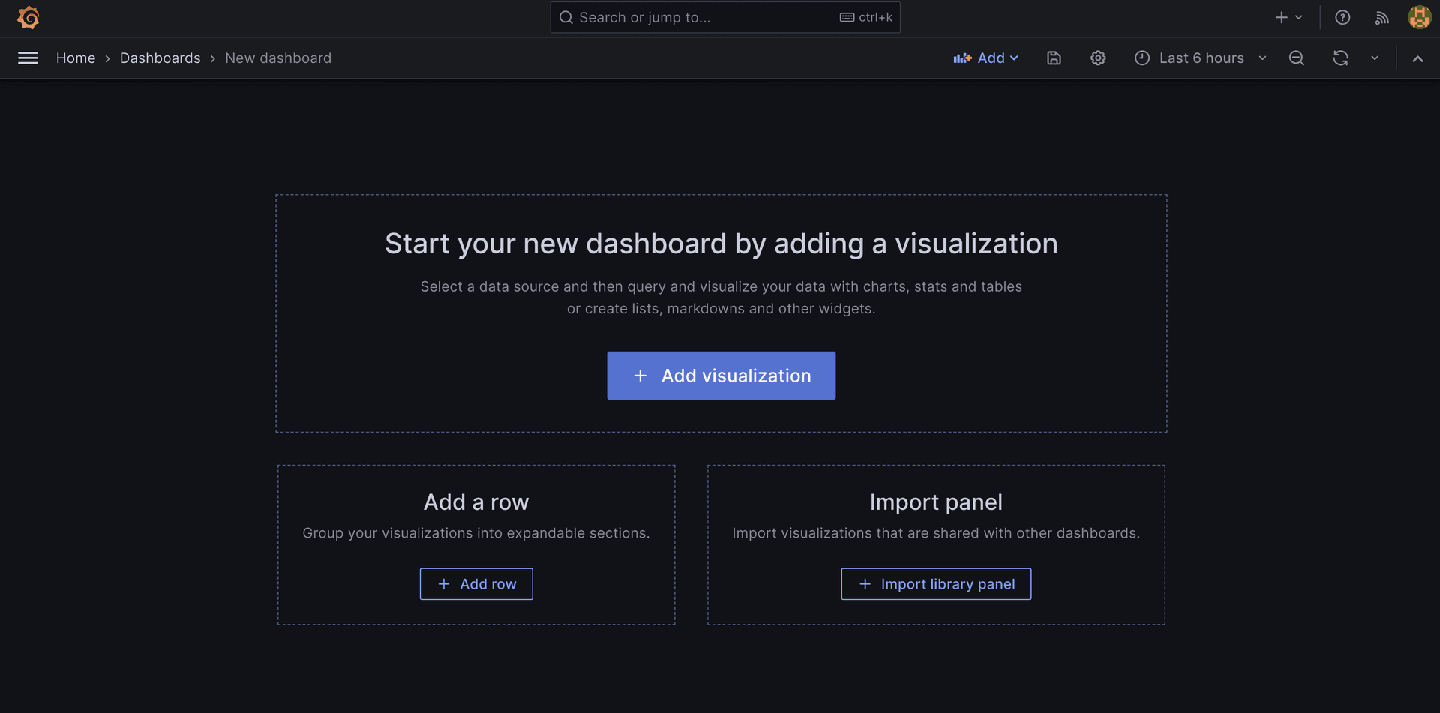Open the user profile avatar

[1419, 17]
